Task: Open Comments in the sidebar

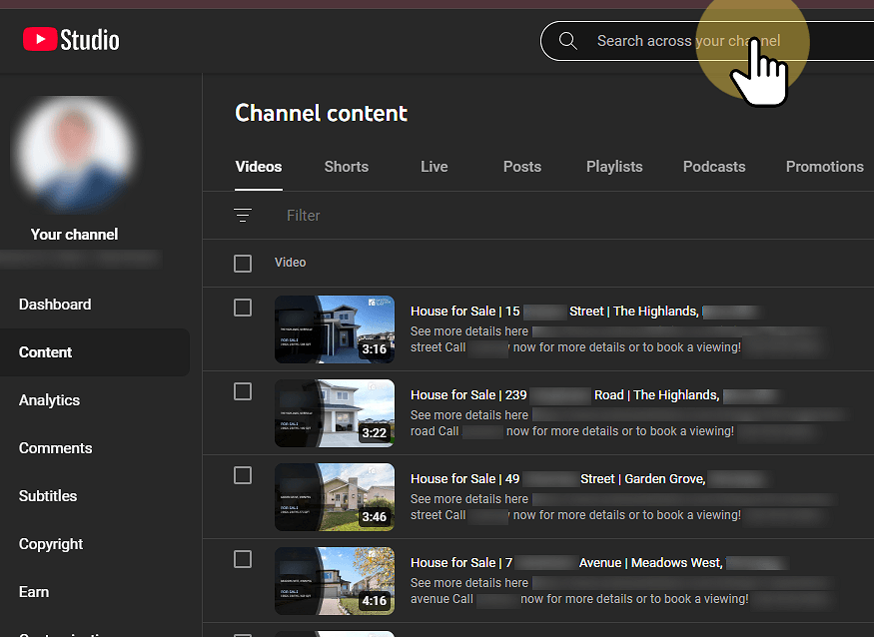Action: (x=56, y=448)
